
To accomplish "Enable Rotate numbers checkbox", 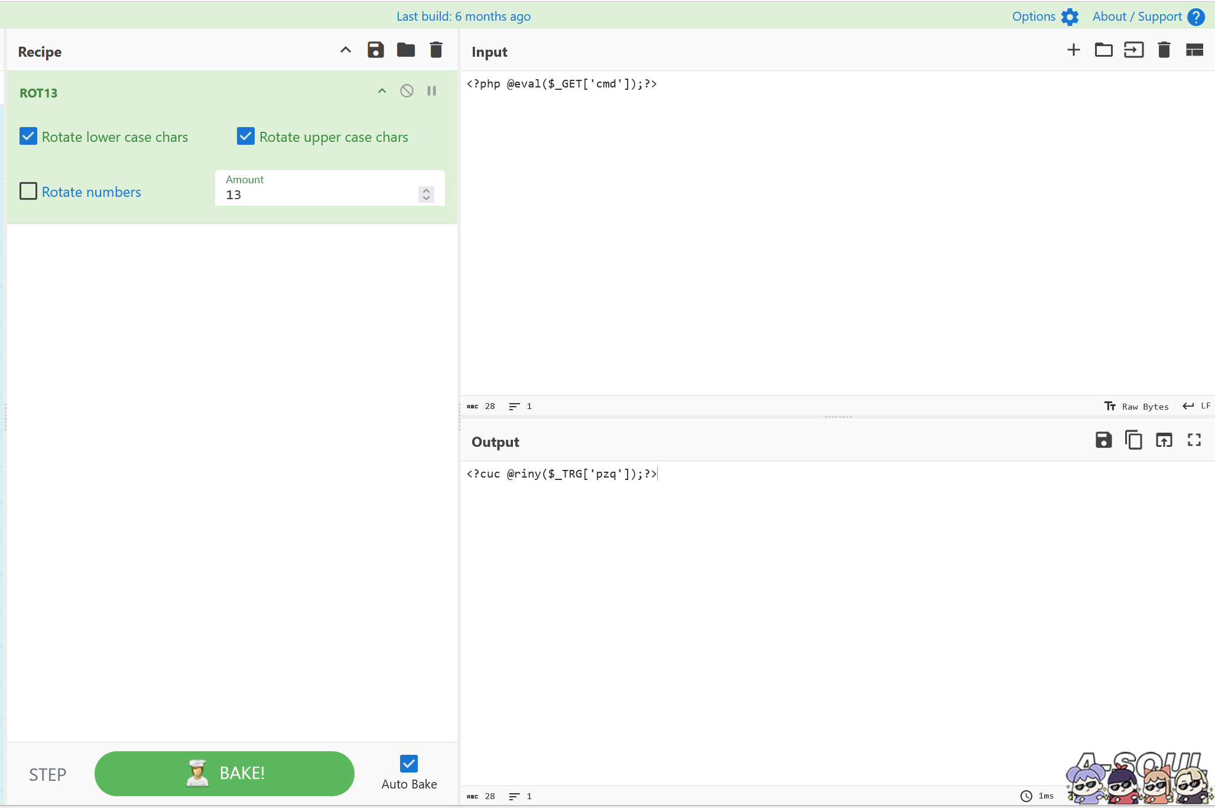I will (x=28, y=192).
